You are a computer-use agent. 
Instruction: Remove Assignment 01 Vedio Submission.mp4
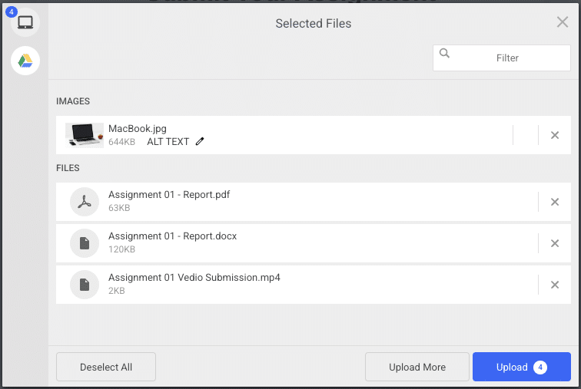pyautogui.click(x=555, y=285)
